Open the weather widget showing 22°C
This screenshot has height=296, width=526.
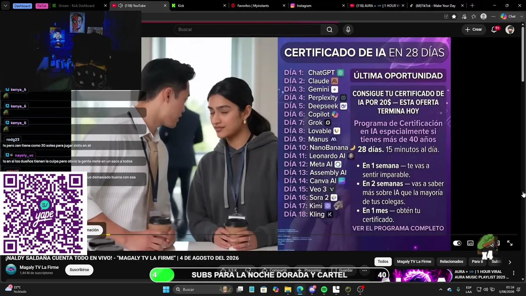click(16, 289)
